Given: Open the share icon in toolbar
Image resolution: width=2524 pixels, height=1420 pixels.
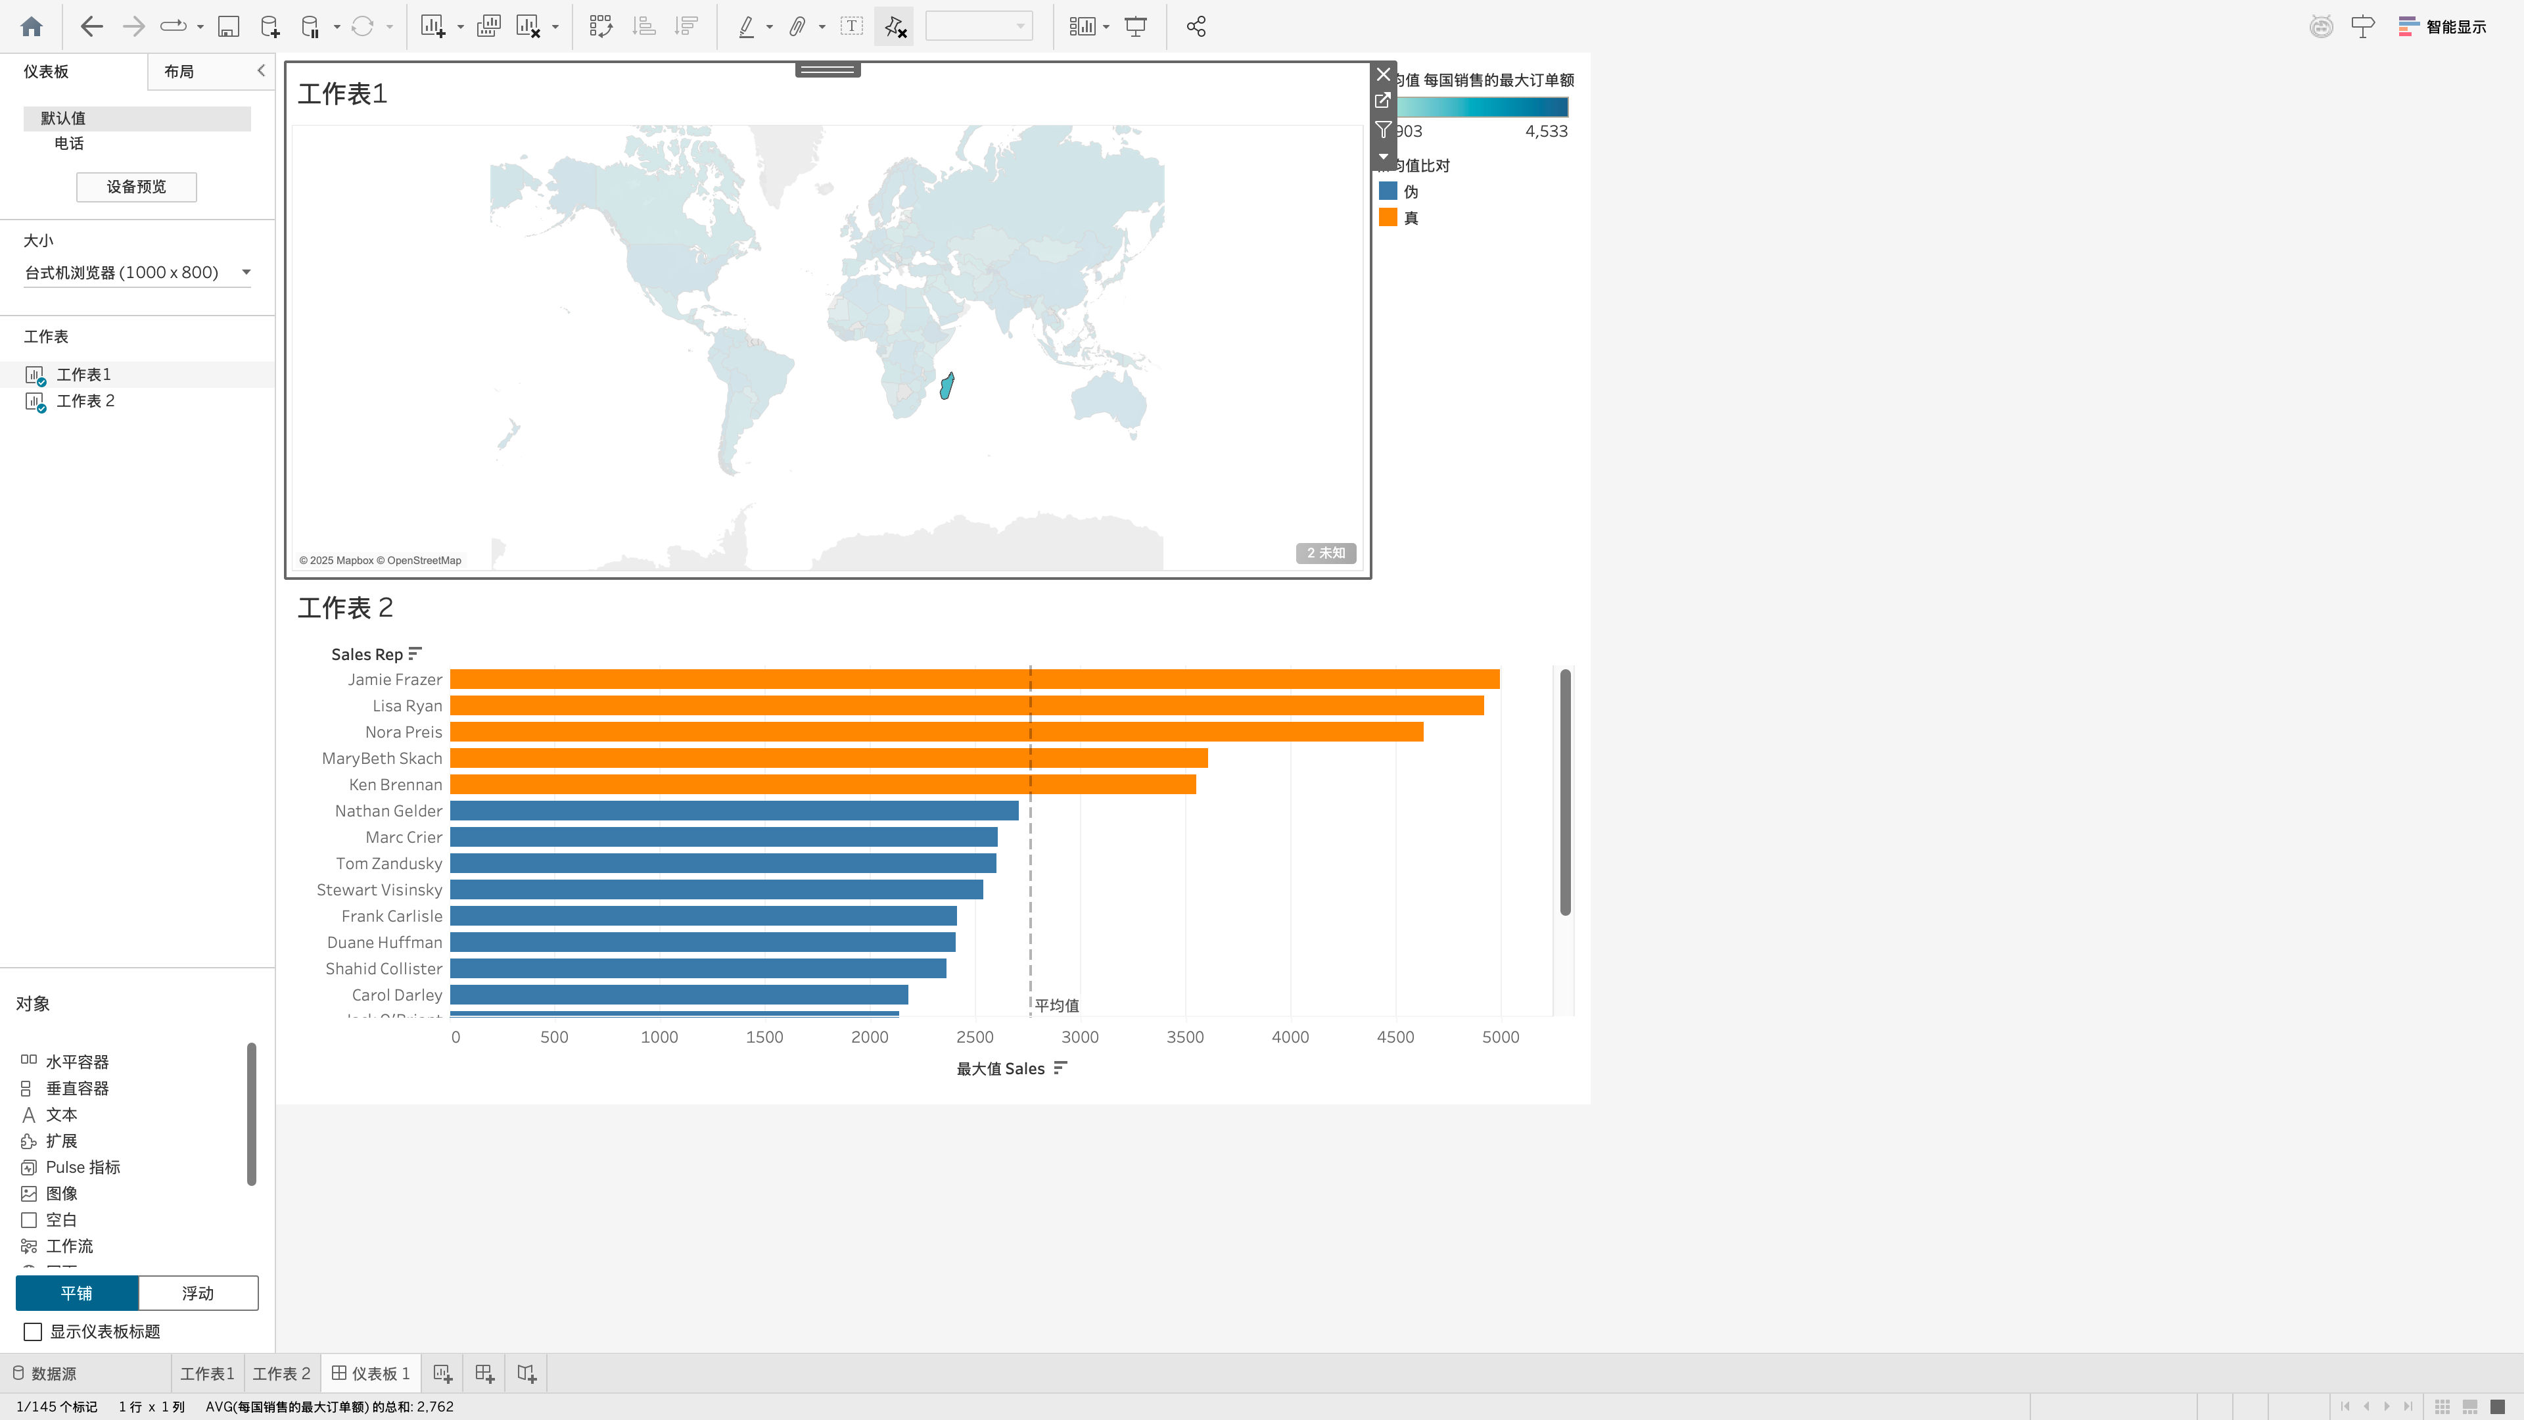Looking at the screenshot, I should (1196, 26).
